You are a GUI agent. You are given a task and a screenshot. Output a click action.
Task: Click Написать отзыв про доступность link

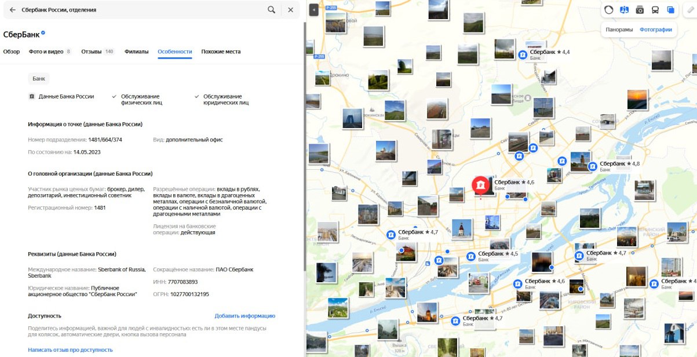70,350
